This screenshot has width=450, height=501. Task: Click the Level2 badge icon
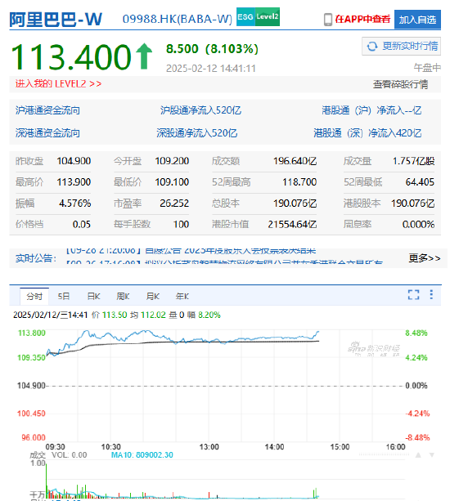pyautogui.click(x=268, y=16)
